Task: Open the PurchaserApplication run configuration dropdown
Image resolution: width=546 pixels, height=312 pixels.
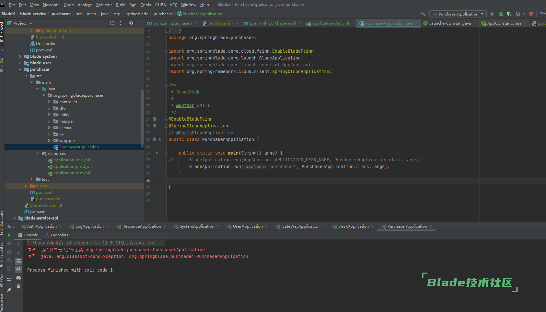Action: [458, 14]
